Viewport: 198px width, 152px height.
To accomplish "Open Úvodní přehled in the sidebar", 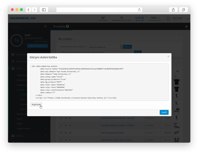I will click(x=21, y=55).
